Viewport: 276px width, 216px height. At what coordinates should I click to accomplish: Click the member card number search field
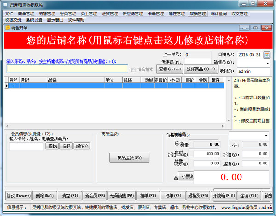(26, 146)
